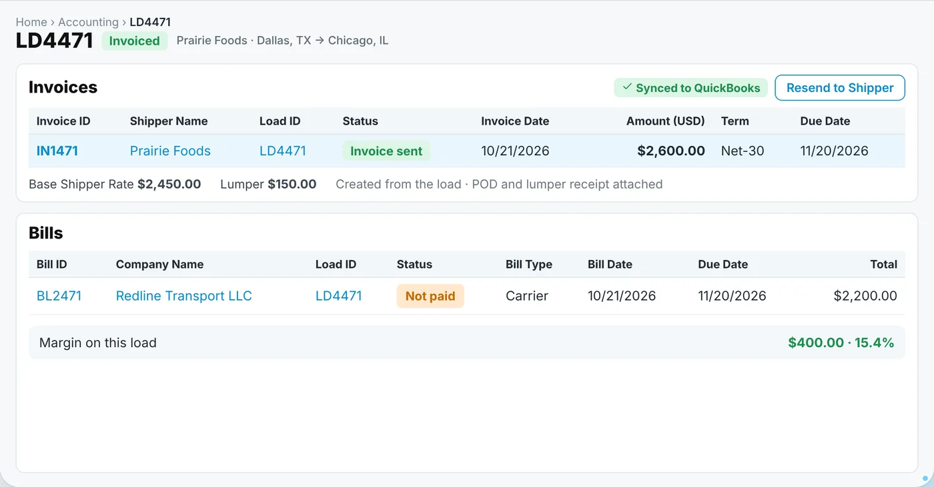Click the bill total $2,200.00
This screenshot has height=487, width=934.
pyautogui.click(x=865, y=296)
